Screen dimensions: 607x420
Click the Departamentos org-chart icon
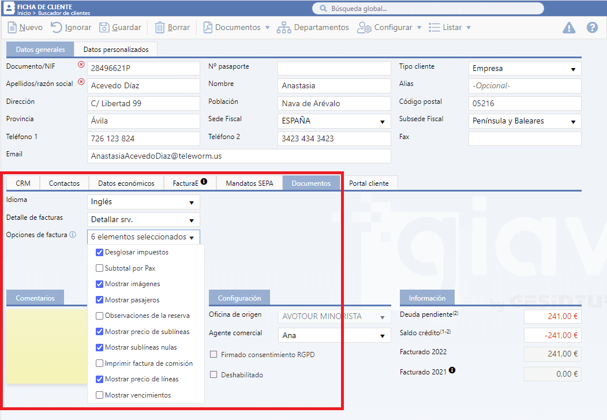tap(284, 28)
